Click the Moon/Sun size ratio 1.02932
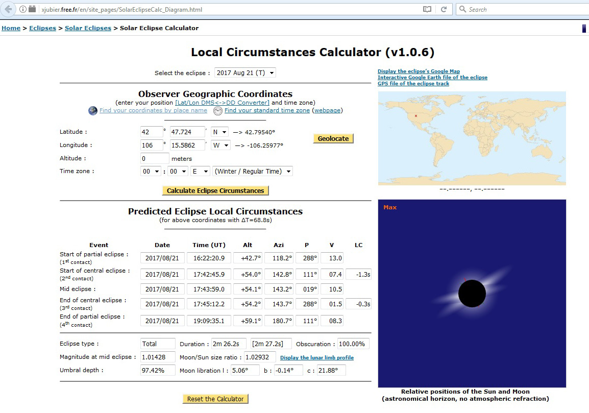Screen dimensions: 589x413 click(x=260, y=357)
